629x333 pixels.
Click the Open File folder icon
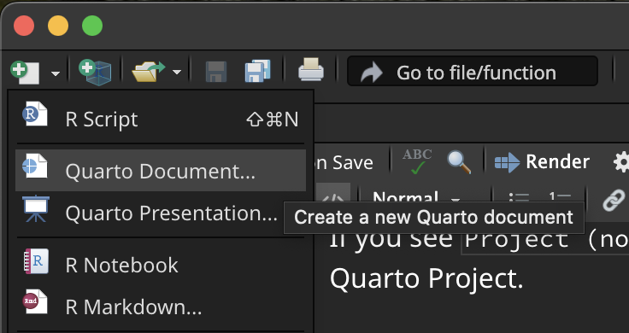click(148, 72)
